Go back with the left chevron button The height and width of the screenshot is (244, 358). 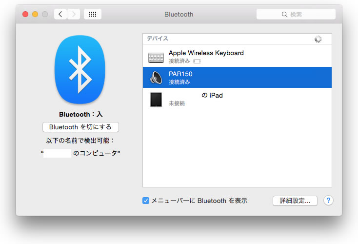click(60, 14)
